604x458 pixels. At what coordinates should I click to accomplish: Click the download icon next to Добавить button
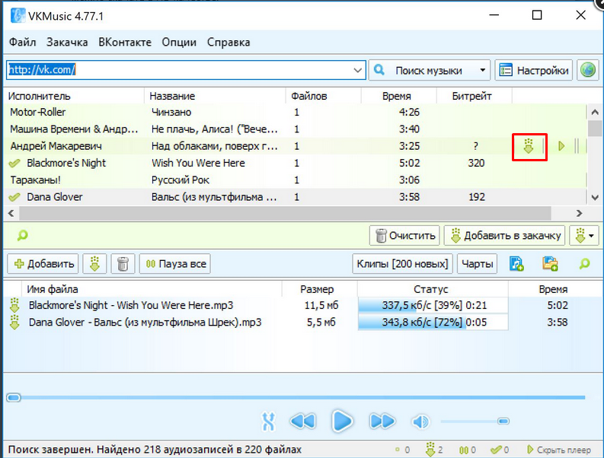click(94, 264)
